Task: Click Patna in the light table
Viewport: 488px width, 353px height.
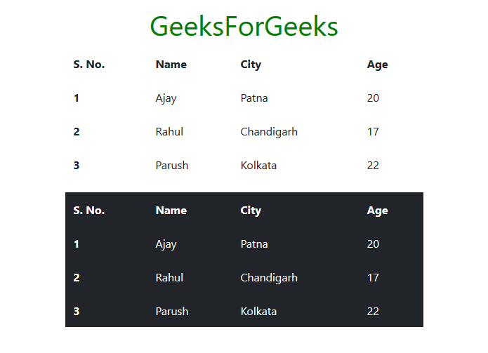Action: [253, 98]
